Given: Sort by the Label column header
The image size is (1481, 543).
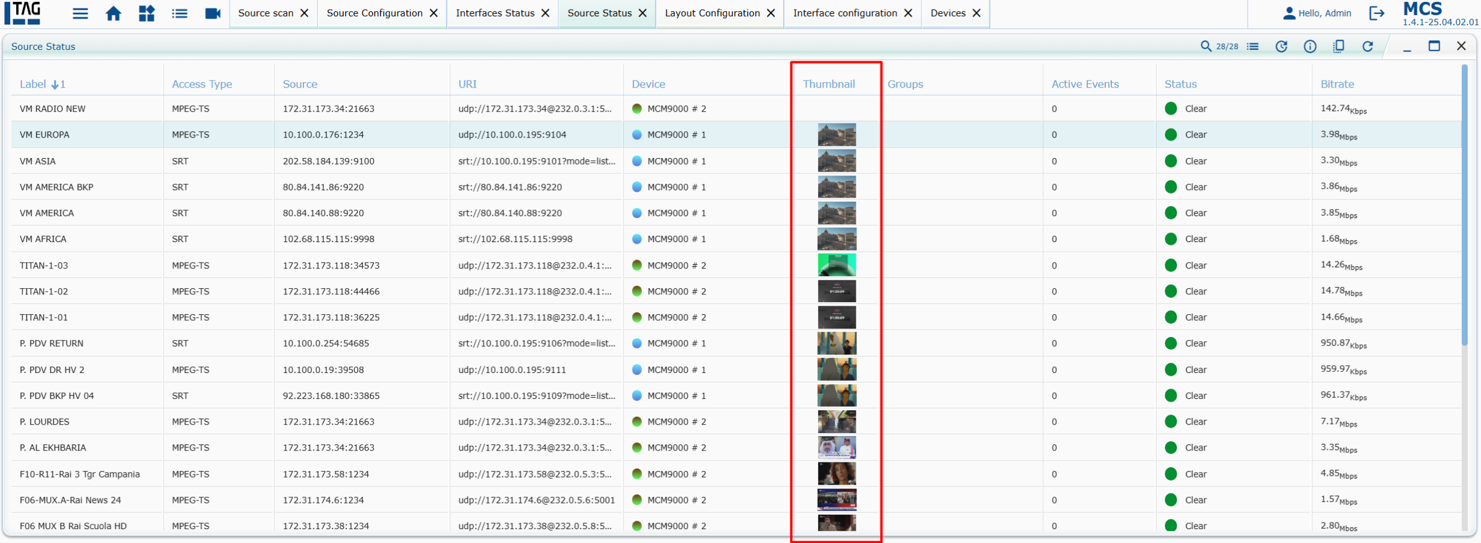Looking at the screenshot, I should click(x=33, y=84).
